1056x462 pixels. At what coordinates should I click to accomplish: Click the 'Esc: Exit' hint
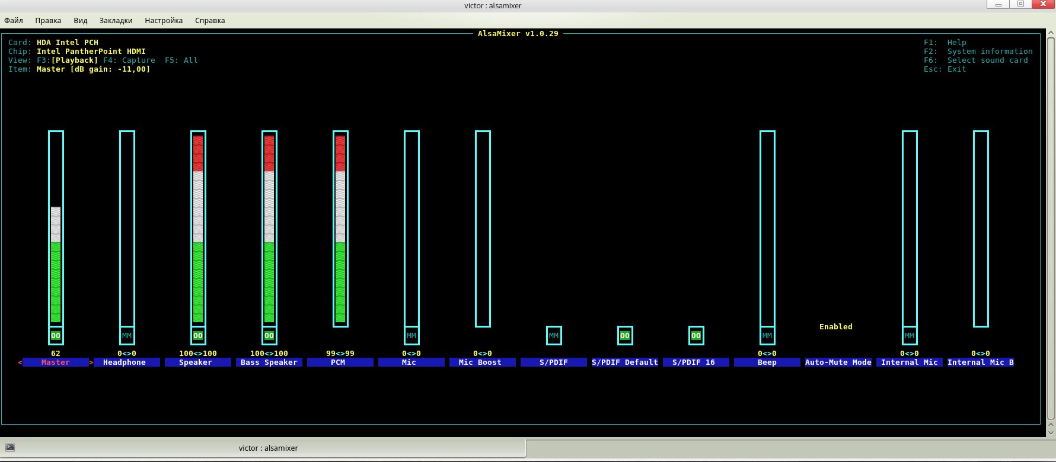tap(945, 69)
